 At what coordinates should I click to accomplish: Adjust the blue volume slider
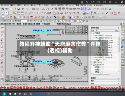click(38, 94)
